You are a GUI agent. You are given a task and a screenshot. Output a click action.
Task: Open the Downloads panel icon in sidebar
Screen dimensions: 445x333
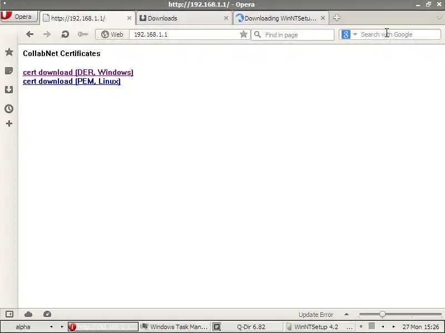(x=9, y=90)
